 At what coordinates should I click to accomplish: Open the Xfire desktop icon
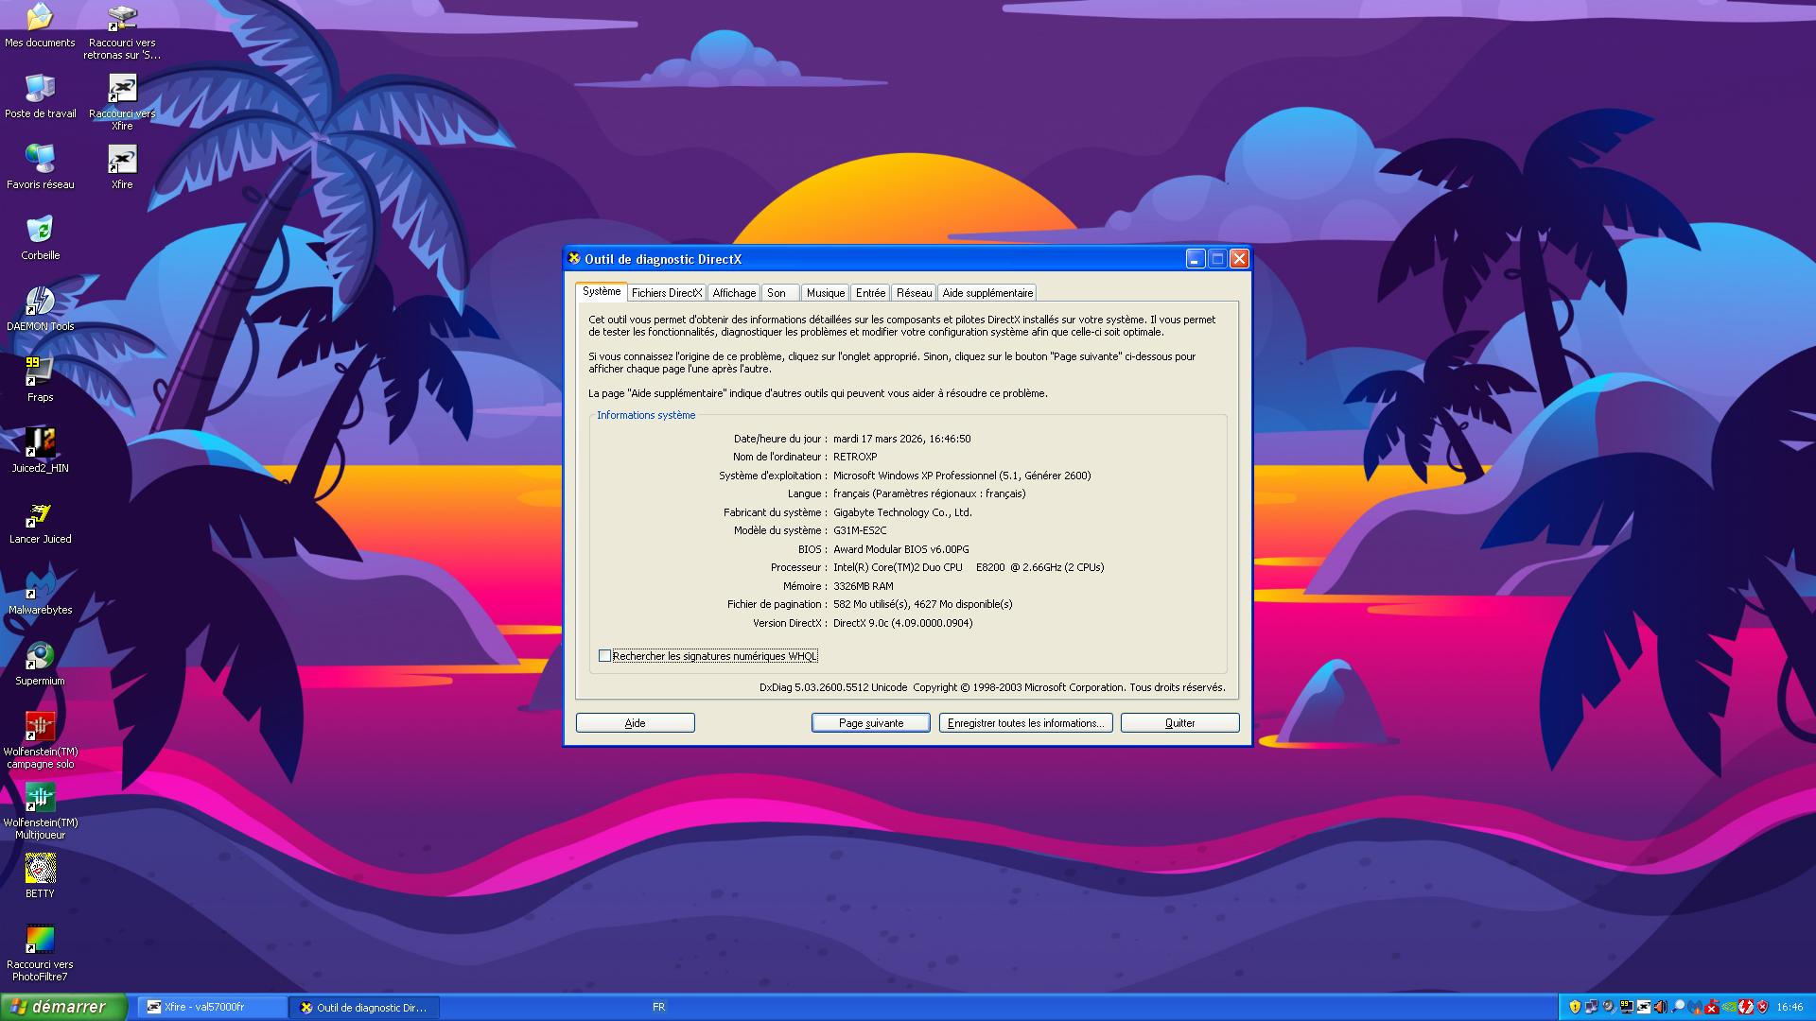click(122, 161)
